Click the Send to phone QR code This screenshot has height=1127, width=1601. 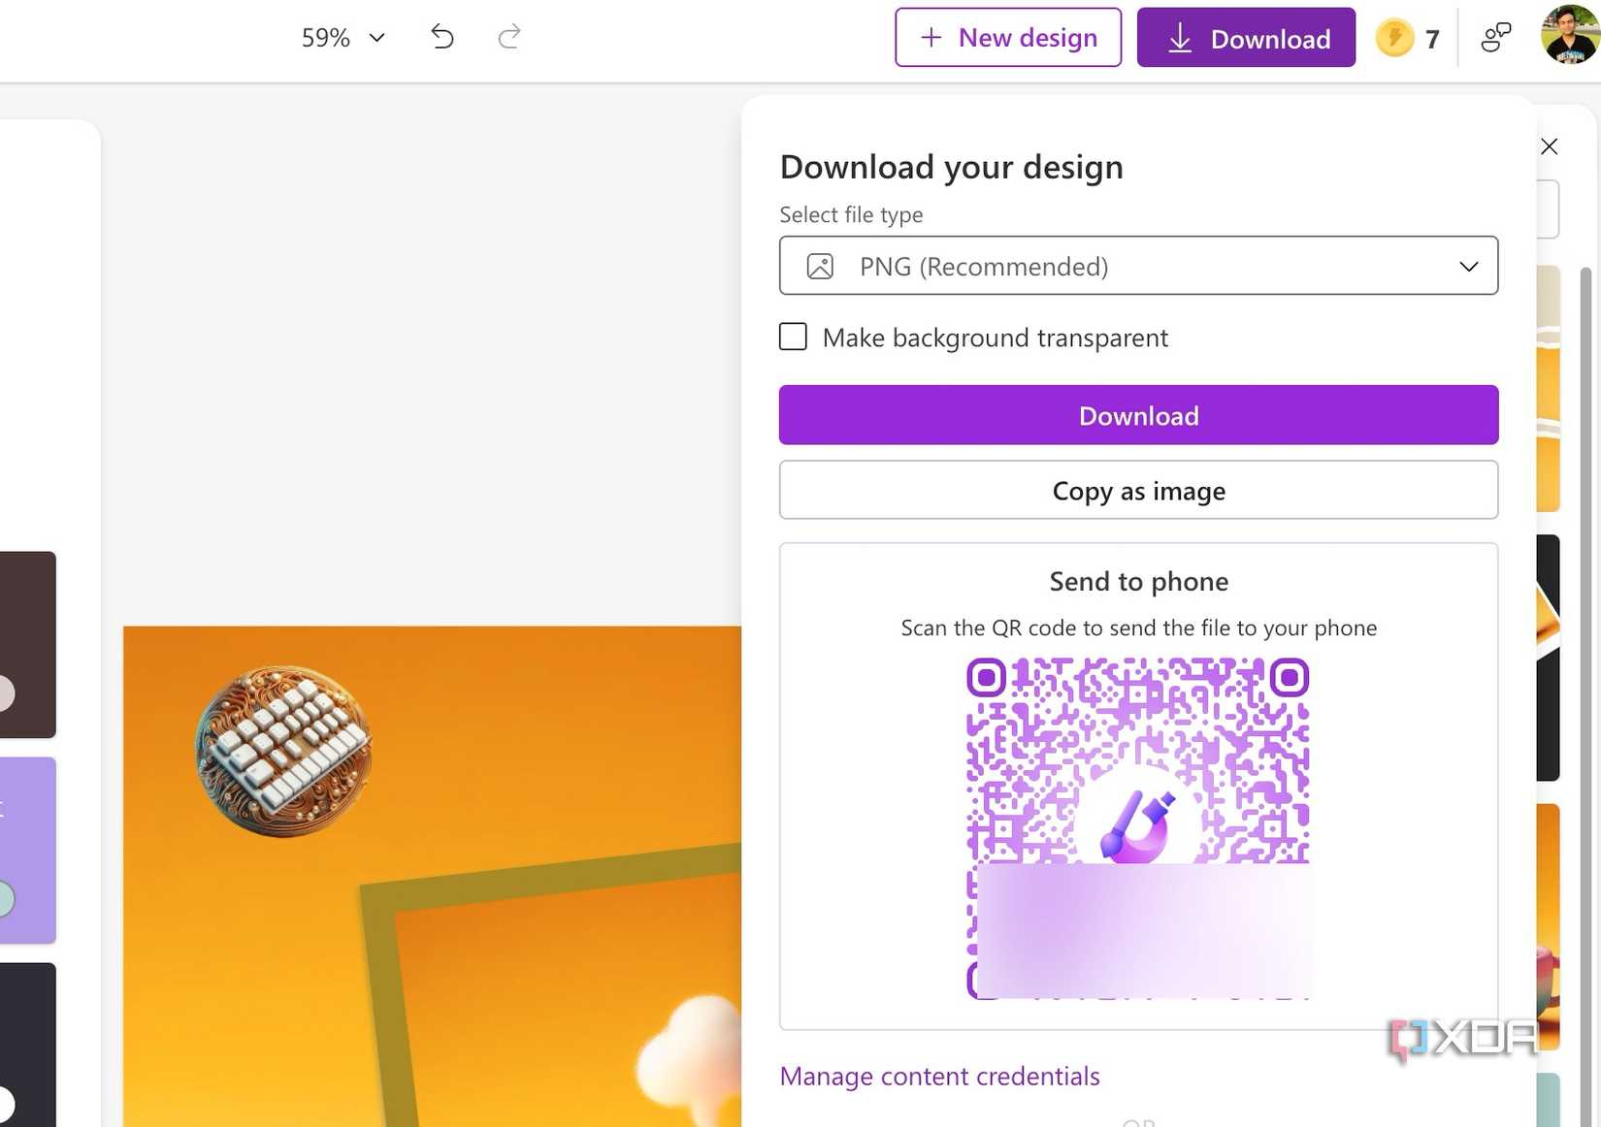pos(1138,828)
